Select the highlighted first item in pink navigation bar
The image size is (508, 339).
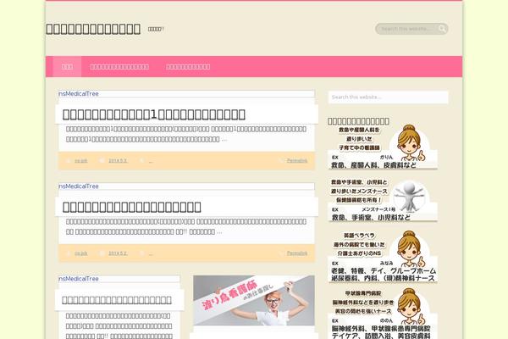pos(67,67)
